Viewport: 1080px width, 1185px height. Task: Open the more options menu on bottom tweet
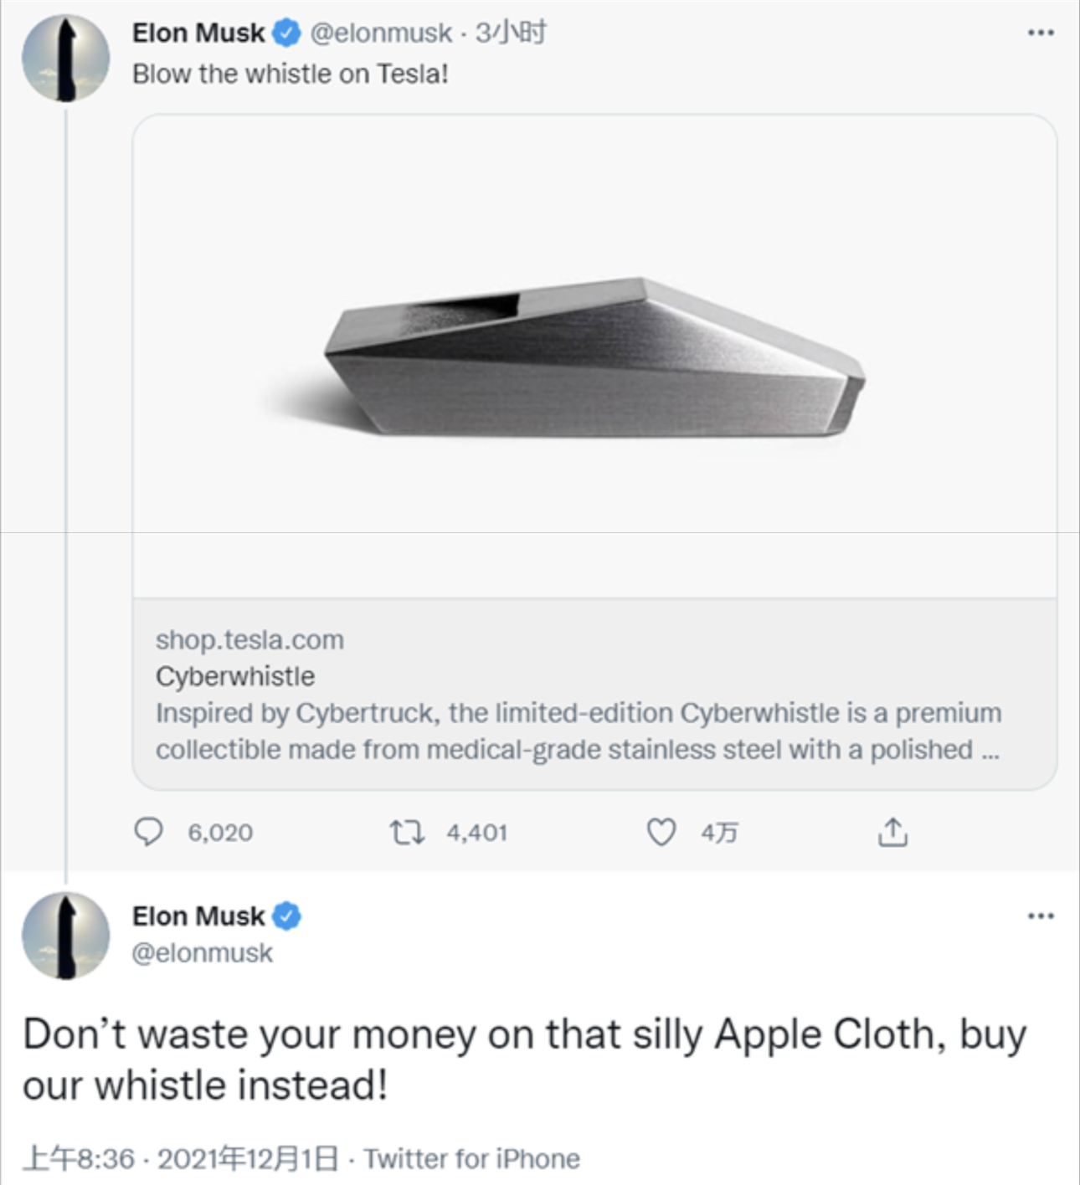[x=1039, y=915]
